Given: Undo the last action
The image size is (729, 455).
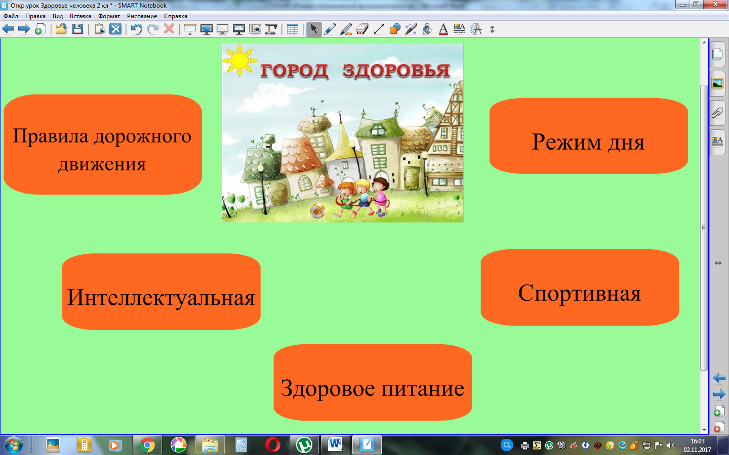Looking at the screenshot, I should (136, 29).
